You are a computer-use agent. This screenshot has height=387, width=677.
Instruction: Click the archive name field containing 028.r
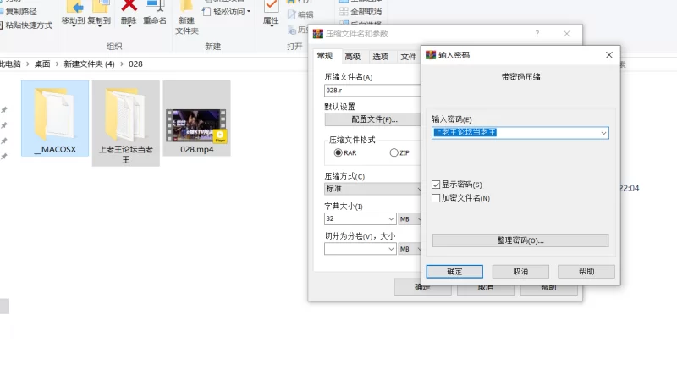click(x=372, y=91)
